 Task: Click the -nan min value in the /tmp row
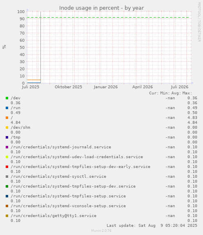tap(170, 137)
